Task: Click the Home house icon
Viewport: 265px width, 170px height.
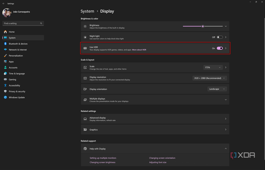Action: [5, 32]
